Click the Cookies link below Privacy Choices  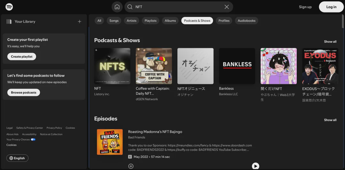(x=11, y=145)
